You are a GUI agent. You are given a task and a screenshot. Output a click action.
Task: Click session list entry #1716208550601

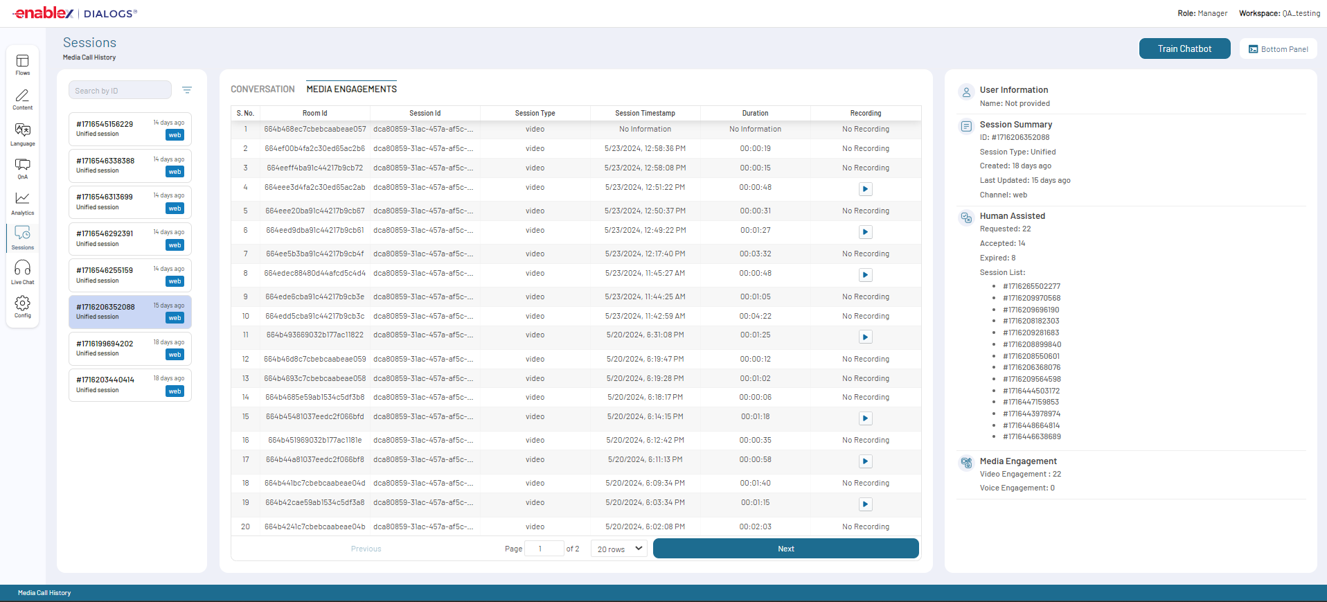pyautogui.click(x=1031, y=356)
